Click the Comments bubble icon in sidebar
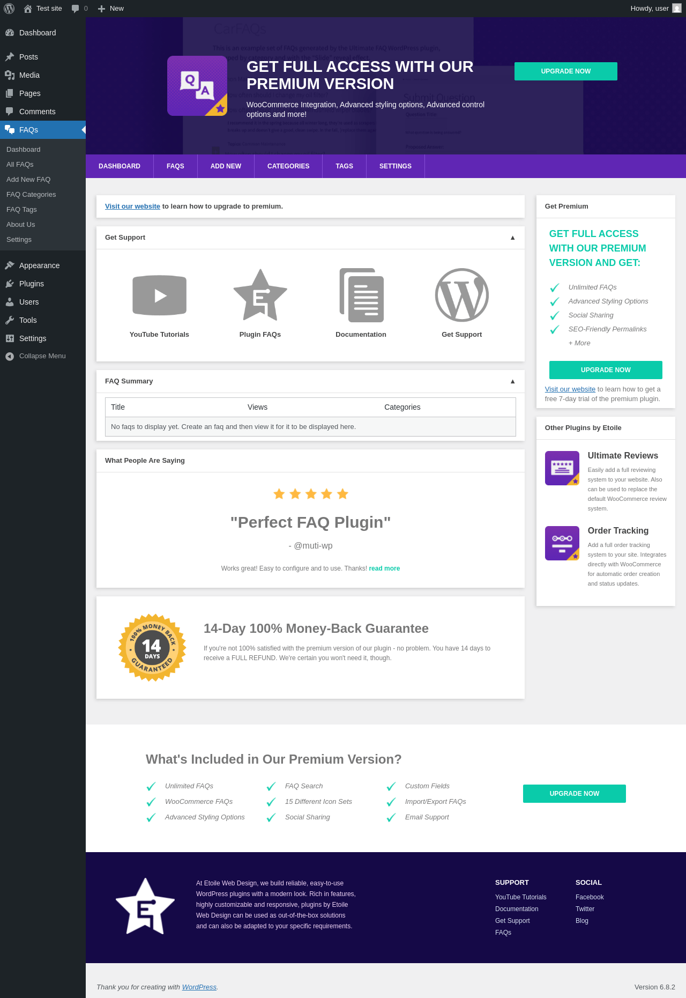Viewport: 686px width, 998px height. click(10, 112)
